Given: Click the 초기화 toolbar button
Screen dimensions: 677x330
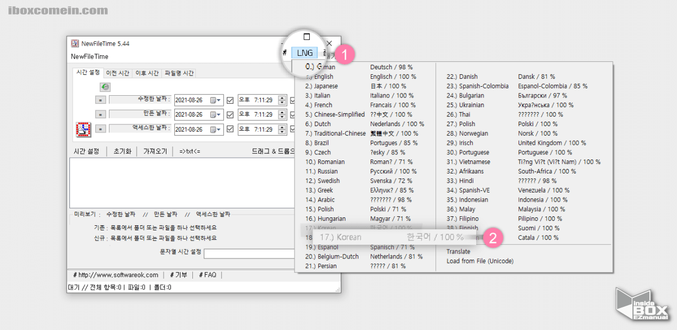Looking at the screenshot, I should click(x=122, y=151).
